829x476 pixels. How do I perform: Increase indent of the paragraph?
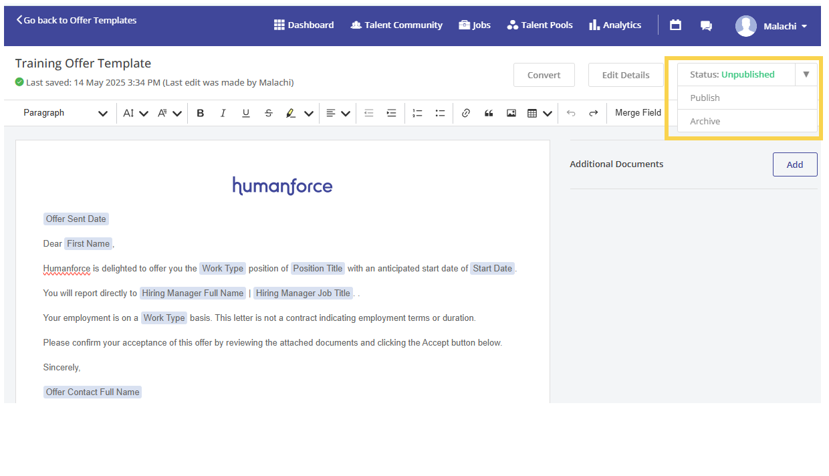pyautogui.click(x=392, y=113)
